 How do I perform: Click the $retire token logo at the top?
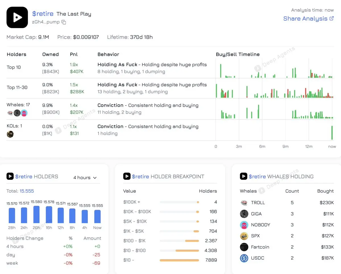pos(17,17)
